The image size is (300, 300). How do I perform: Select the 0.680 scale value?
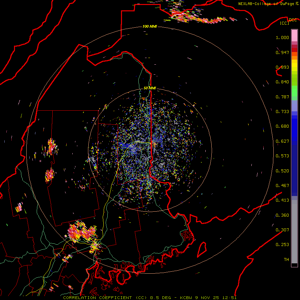point(282,126)
